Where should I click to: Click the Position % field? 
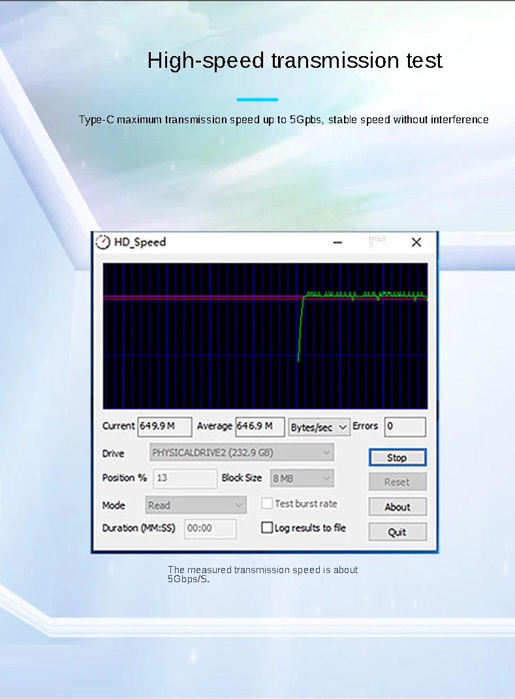pos(185,478)
